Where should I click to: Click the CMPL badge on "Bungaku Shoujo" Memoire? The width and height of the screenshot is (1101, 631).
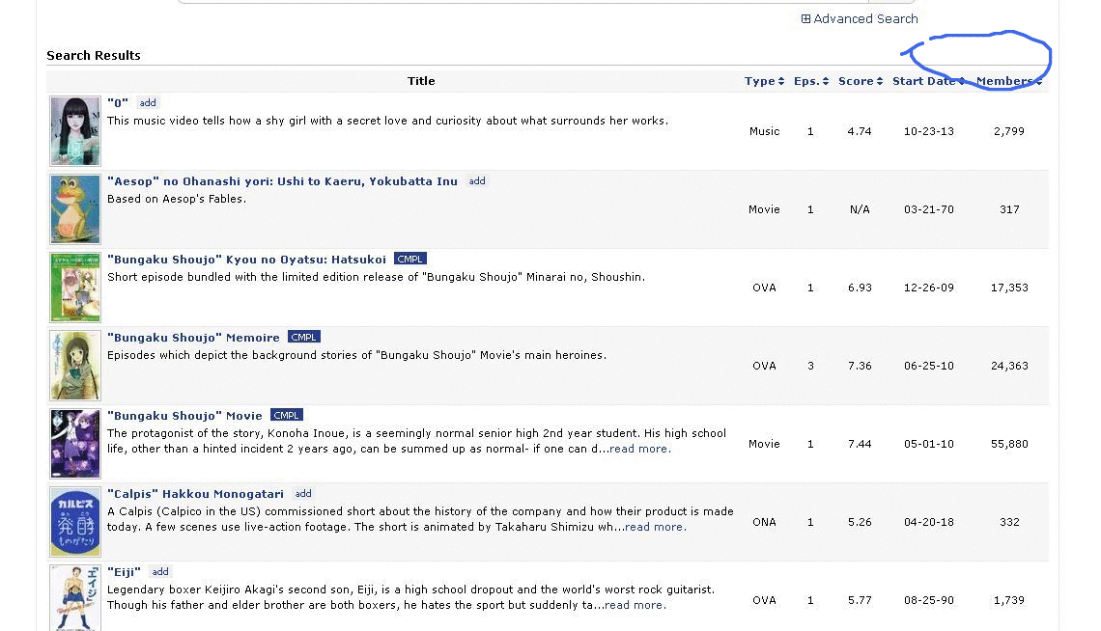[x=303, y=337]
